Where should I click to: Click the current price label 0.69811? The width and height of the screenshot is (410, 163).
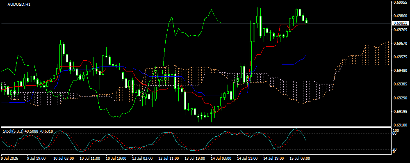[400, 23]
